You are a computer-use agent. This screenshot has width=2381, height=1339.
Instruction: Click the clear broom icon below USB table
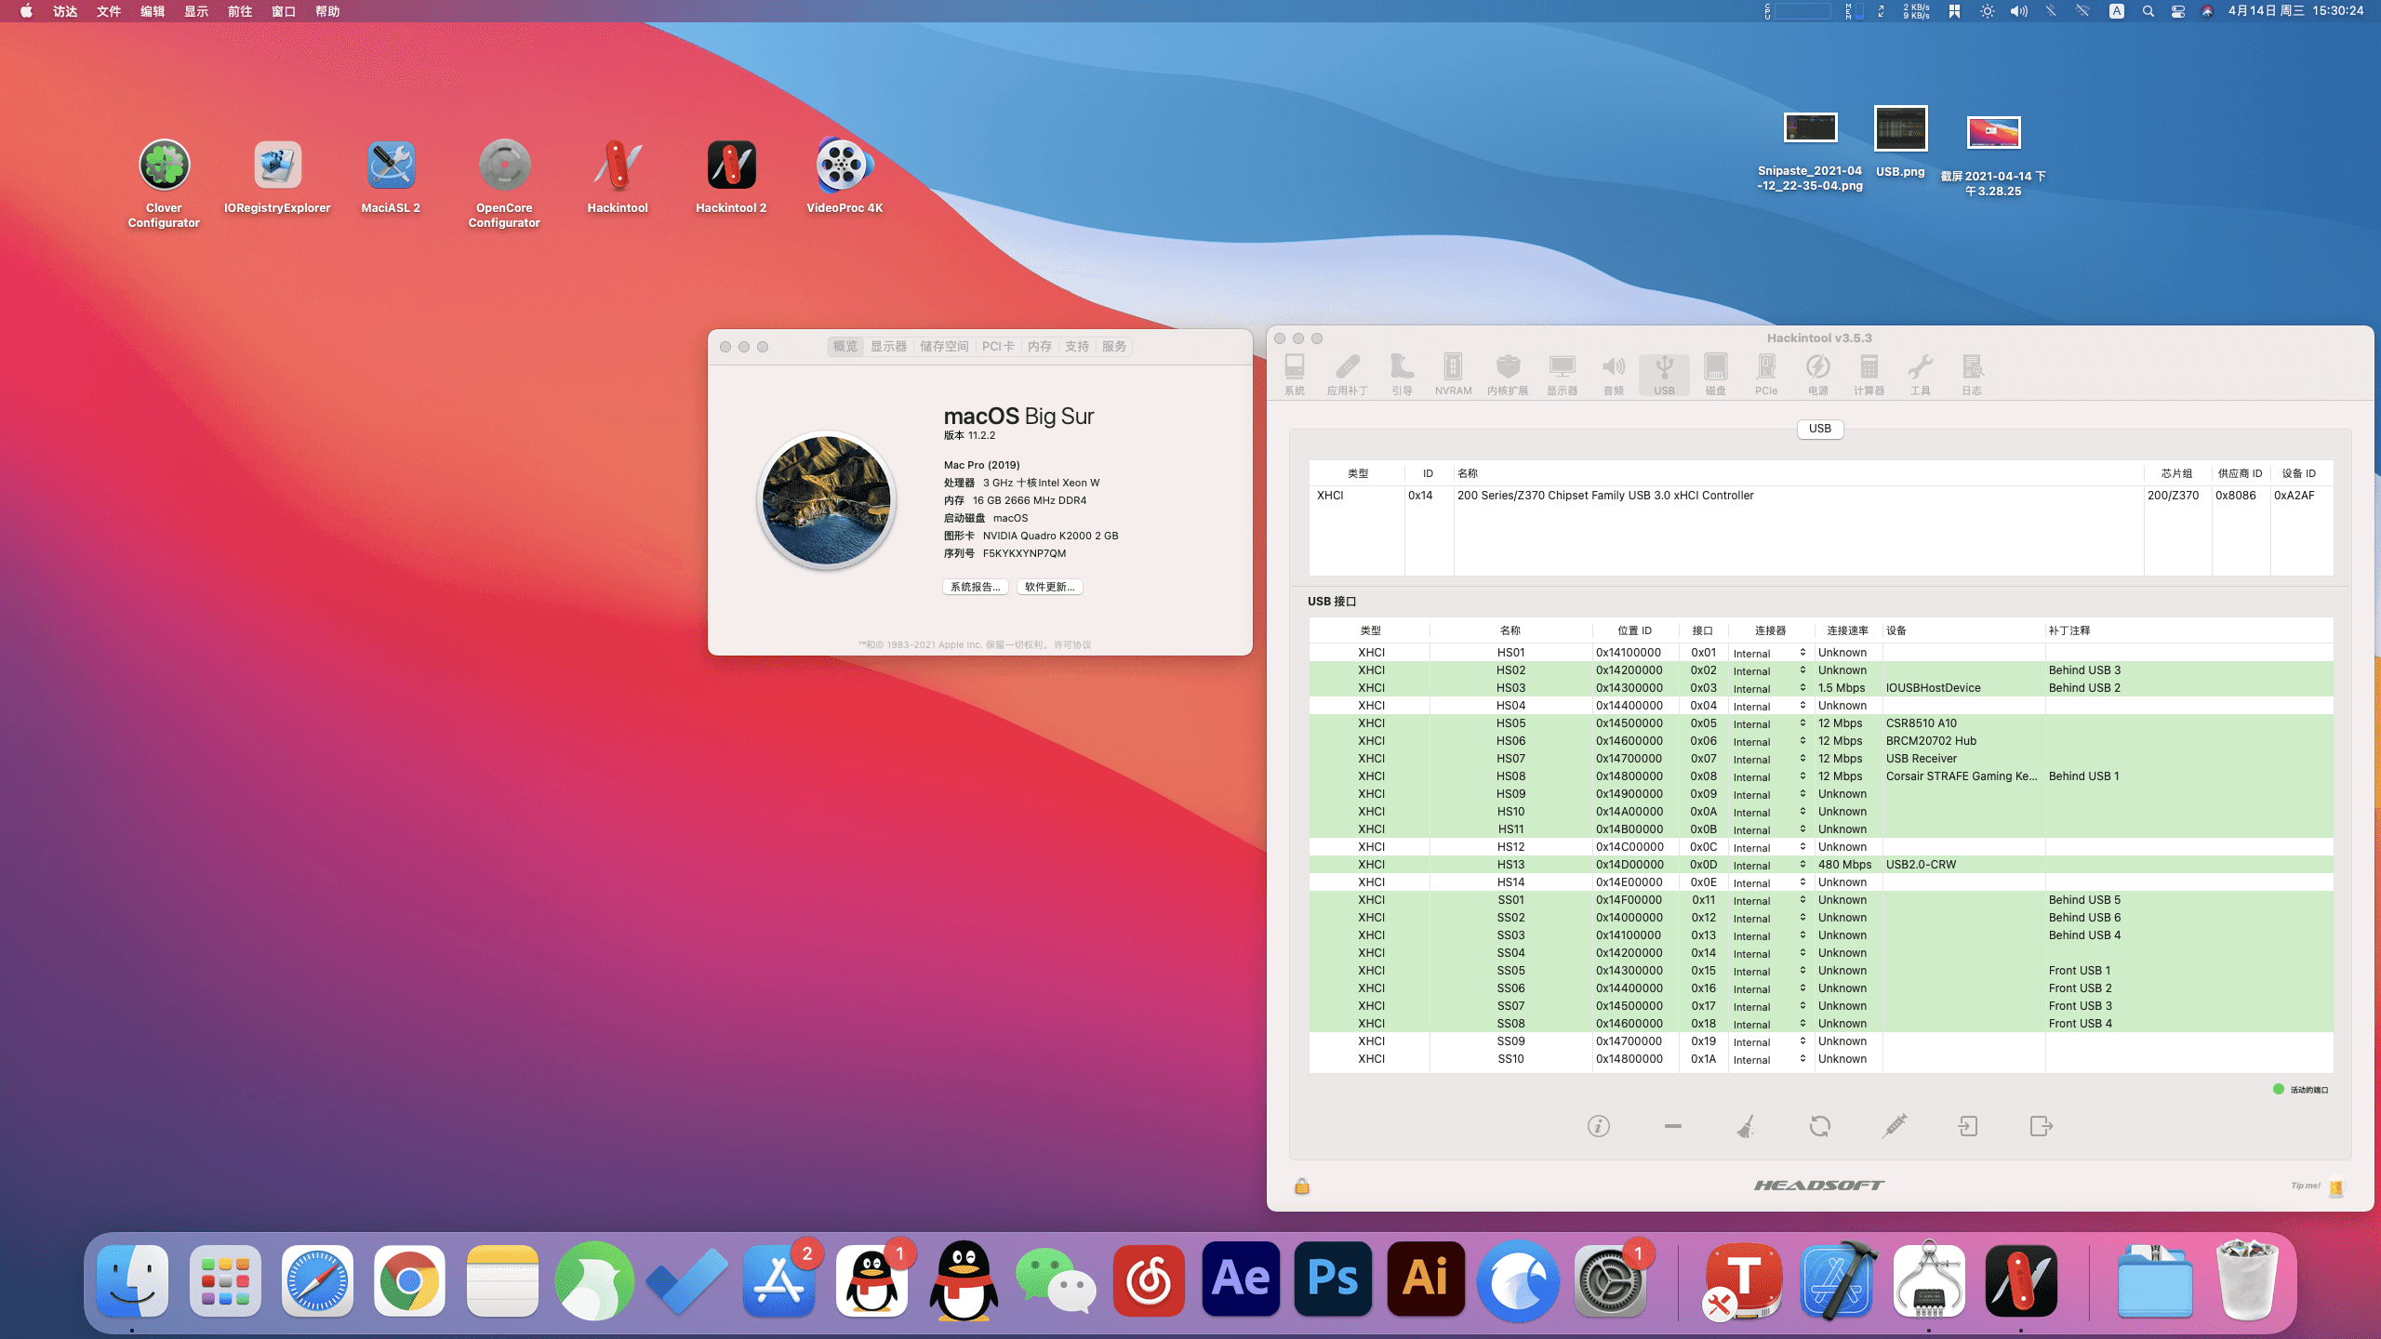(1746, 1126)
